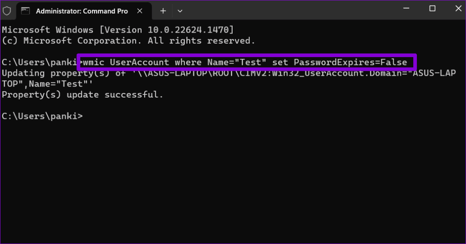Click the word UserAccount in the command
The image size is (466, 244).
(139, 62)
